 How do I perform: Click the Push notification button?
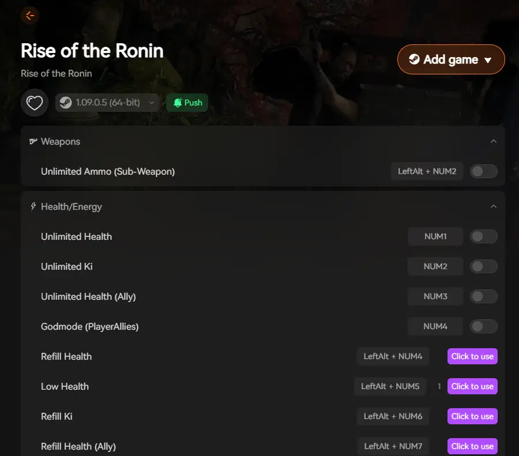(187, 102)
